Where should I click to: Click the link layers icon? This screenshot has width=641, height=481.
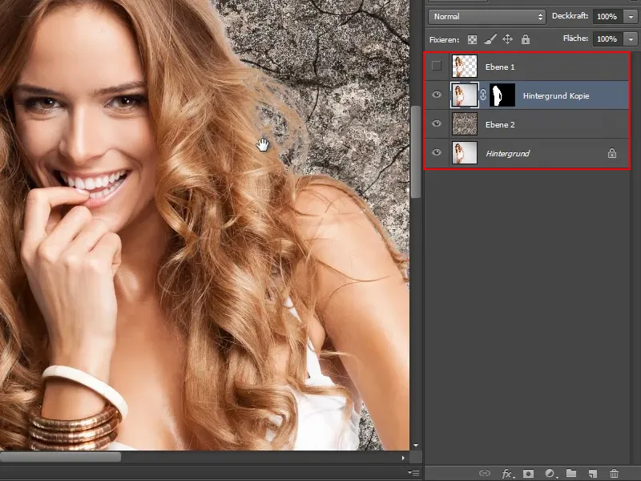click(x=485, y=474)
